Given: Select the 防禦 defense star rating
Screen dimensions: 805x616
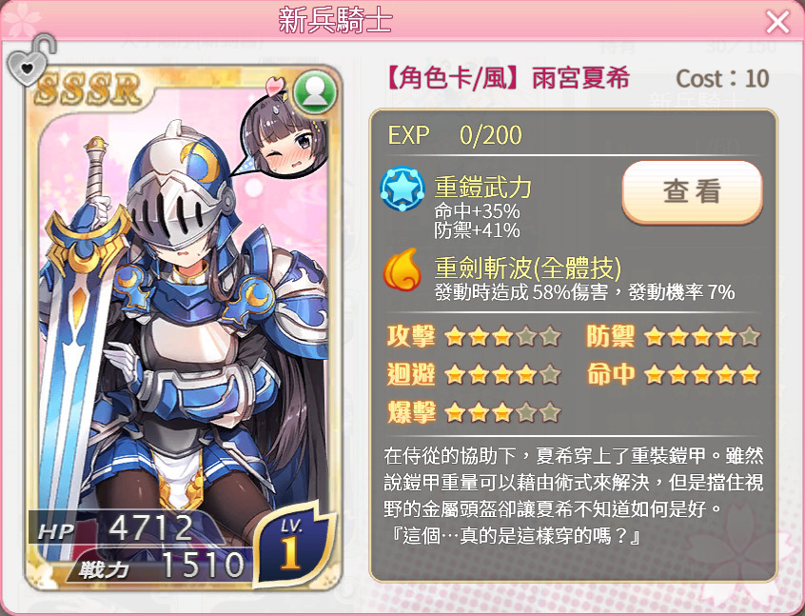Looking at the screenshot, I should tap(673, 336).
